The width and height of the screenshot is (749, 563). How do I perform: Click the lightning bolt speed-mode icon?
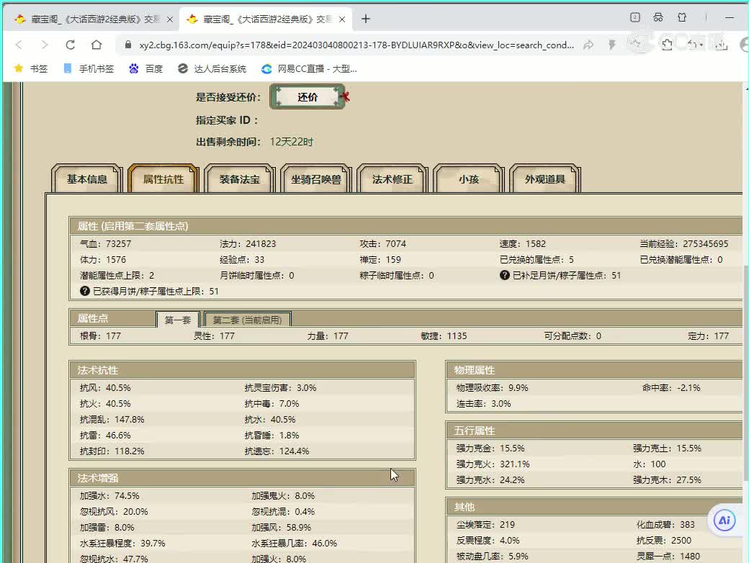[612, 45]
